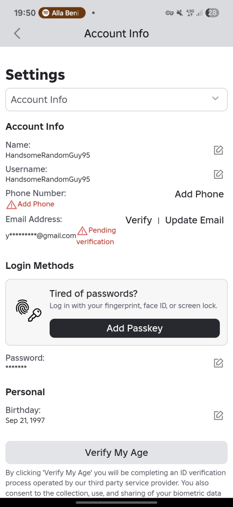Expand the settings dropdown chevron arrow
233x507 pixels.
coord(215,98)
